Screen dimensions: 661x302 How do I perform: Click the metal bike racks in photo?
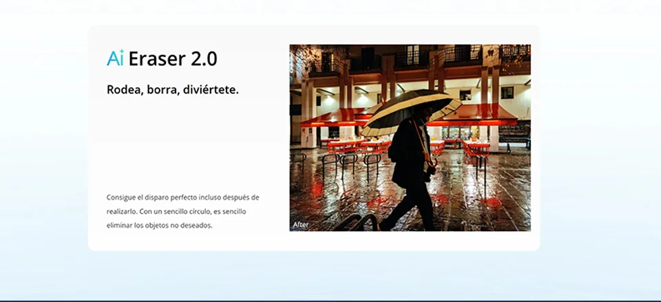[352, 164]
